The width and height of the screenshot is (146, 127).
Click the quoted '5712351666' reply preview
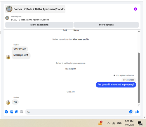click(x=129, y=80)
